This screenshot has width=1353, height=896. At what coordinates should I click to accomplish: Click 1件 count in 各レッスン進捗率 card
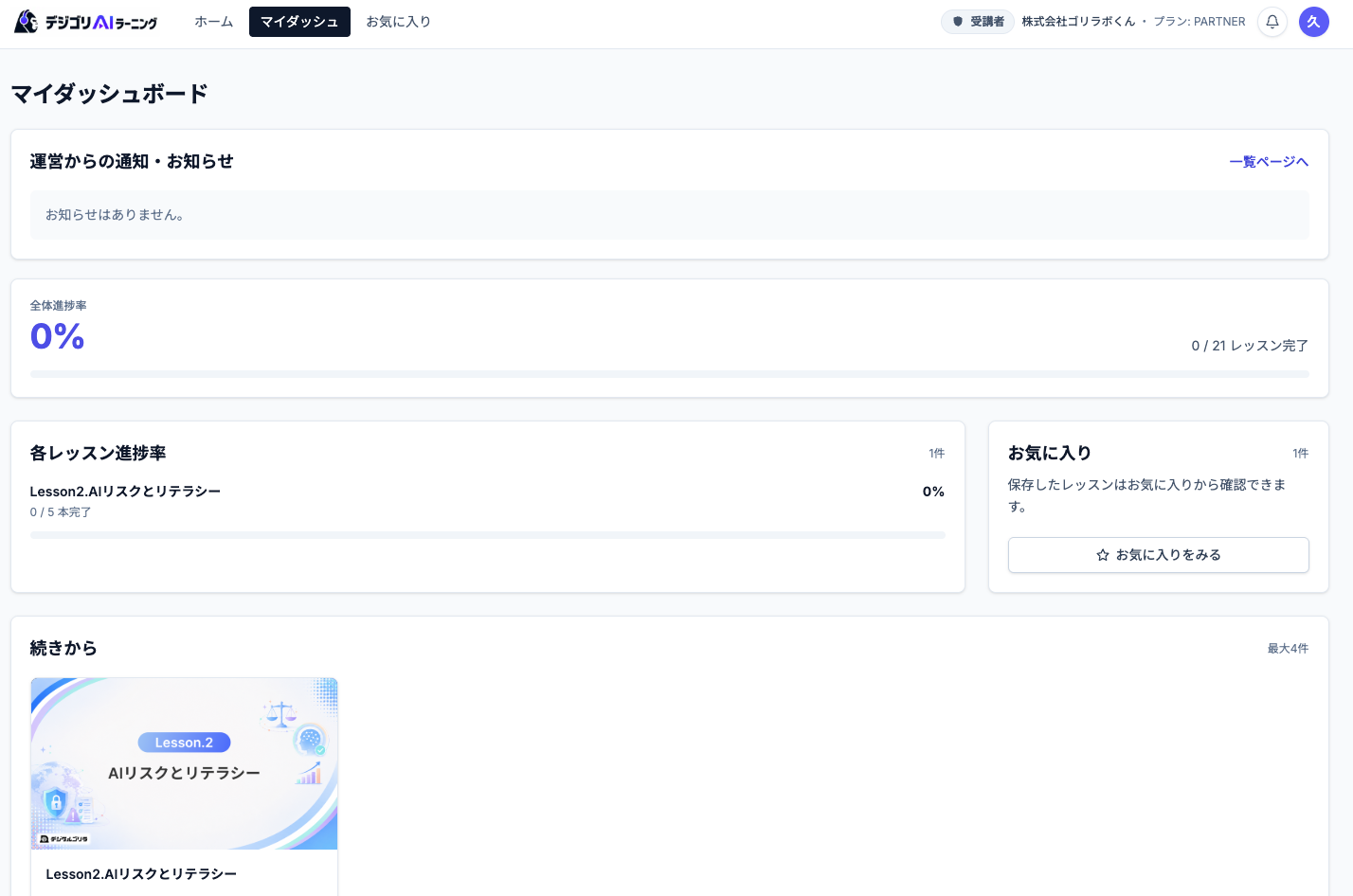[x=936, y=454]
